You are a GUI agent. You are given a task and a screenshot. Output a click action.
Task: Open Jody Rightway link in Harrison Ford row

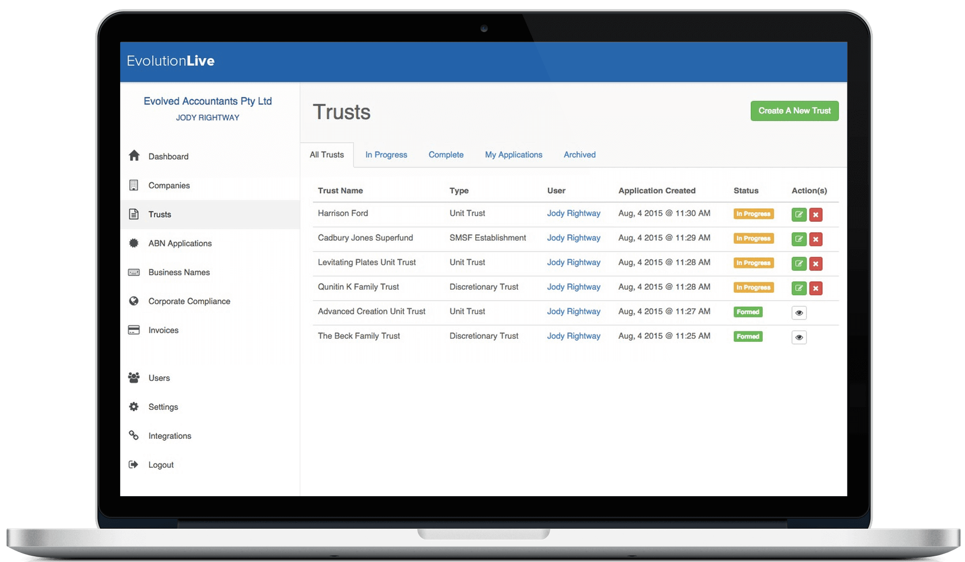[573, 213]
